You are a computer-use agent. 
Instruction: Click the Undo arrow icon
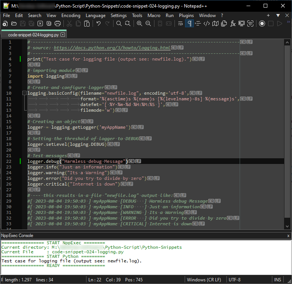click(99, 23)
